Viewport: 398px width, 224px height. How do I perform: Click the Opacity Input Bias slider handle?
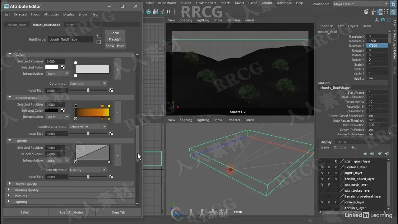pyautogui.click(x=88, y=177)
